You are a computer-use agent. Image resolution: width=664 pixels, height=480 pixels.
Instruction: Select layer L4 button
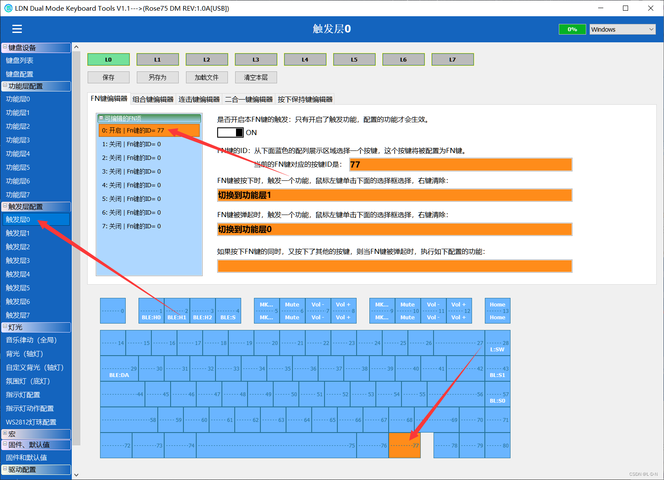(x=305, y=59)
